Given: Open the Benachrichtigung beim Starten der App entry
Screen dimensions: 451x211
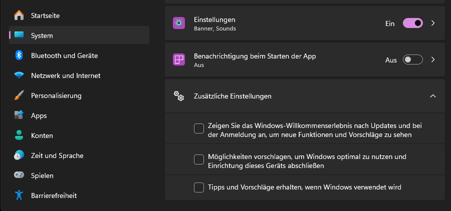Looking at the screenshot, I should tap(276, 60).
